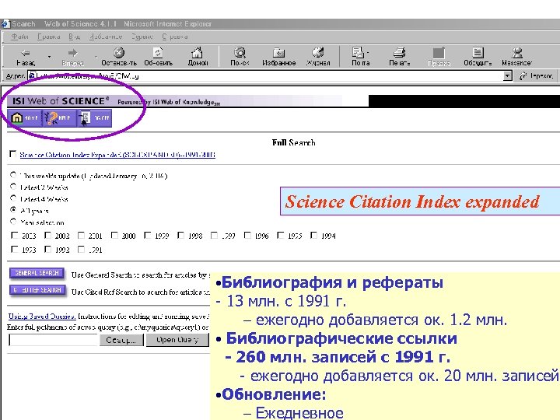Select Latest 2 Weeks radio button
Screen dimensions: 560x420
click(13, 187)
